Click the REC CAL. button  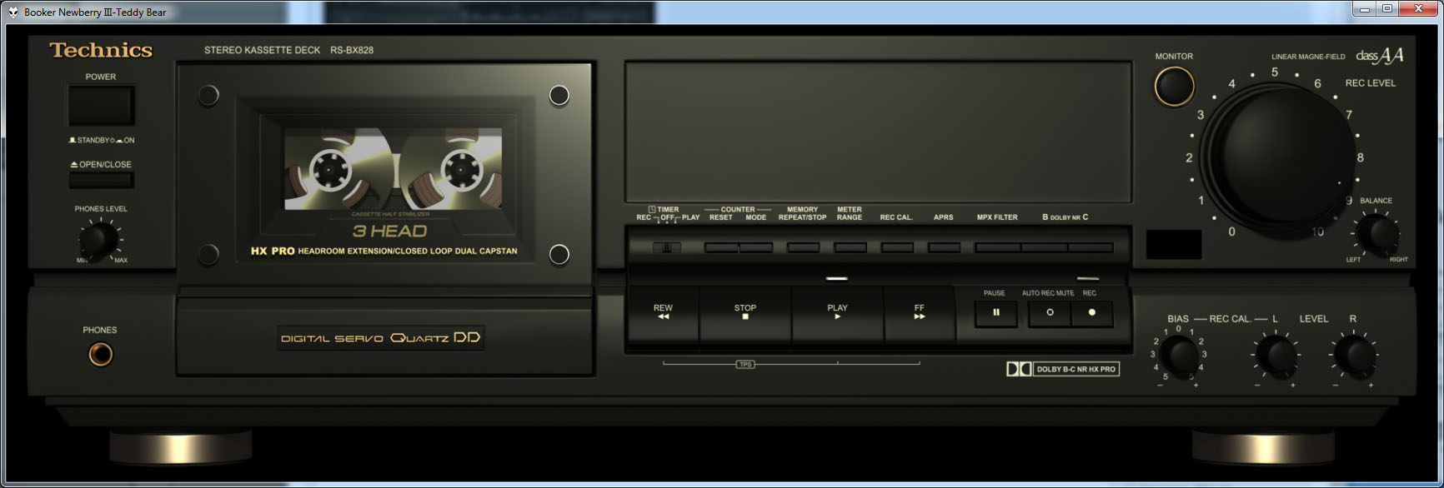[x=897, y=247]
